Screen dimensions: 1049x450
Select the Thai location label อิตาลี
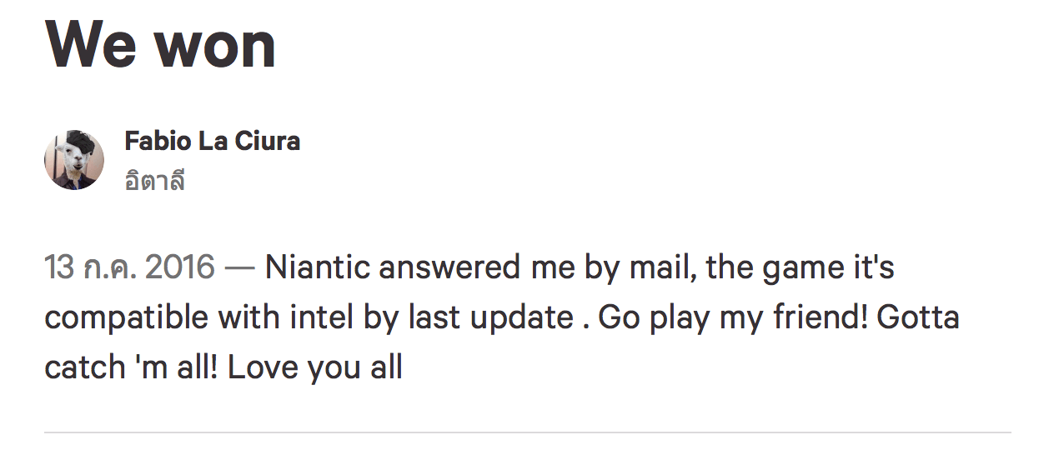[x=154, y=180]
